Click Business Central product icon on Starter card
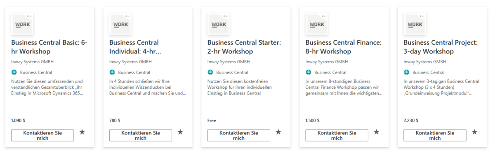This screenshot has width=495, height=155. (210, 72)
